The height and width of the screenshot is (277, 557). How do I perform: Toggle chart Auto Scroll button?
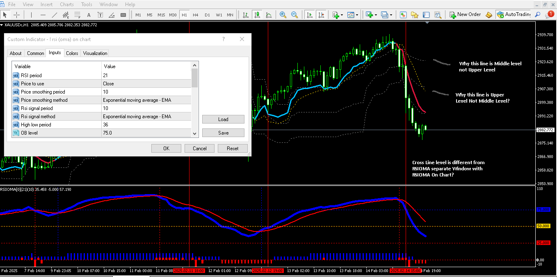pos(309,15)
